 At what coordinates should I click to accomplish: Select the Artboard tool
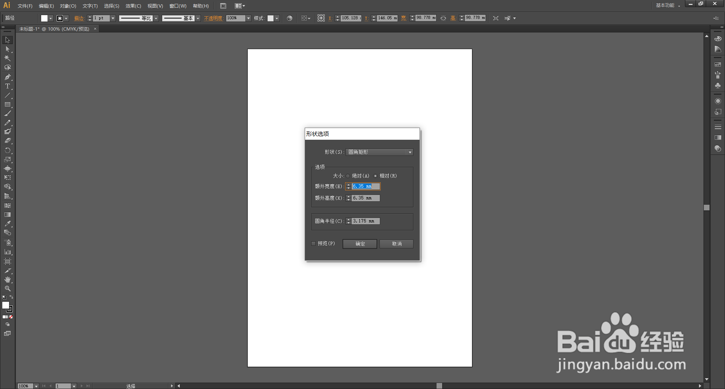click(8, 261)
